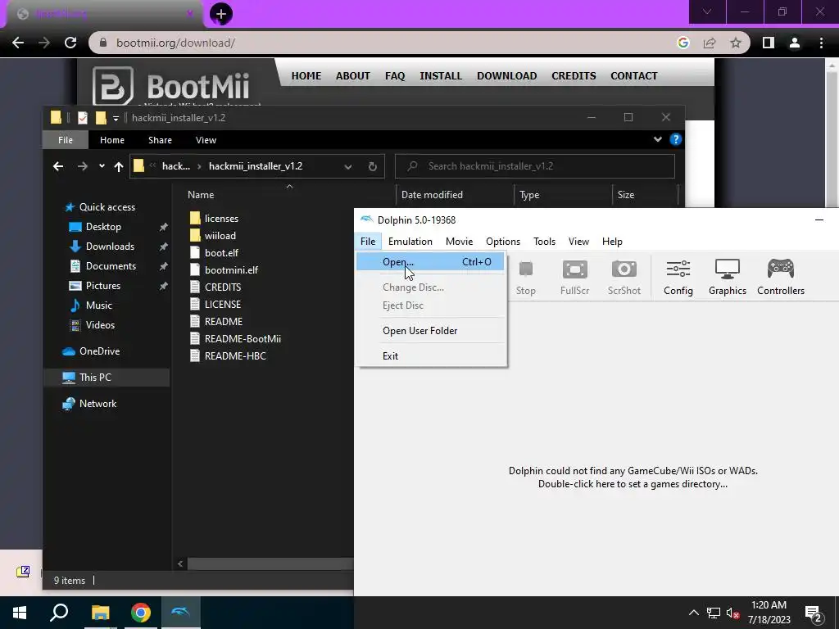Open the Emulation menu in Dolphin

point(410,242)
